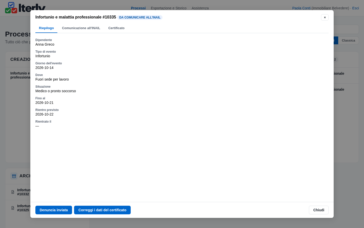Click Correggi i dati del certificato
The image size is (364, 228).
(x=102, y=210)
